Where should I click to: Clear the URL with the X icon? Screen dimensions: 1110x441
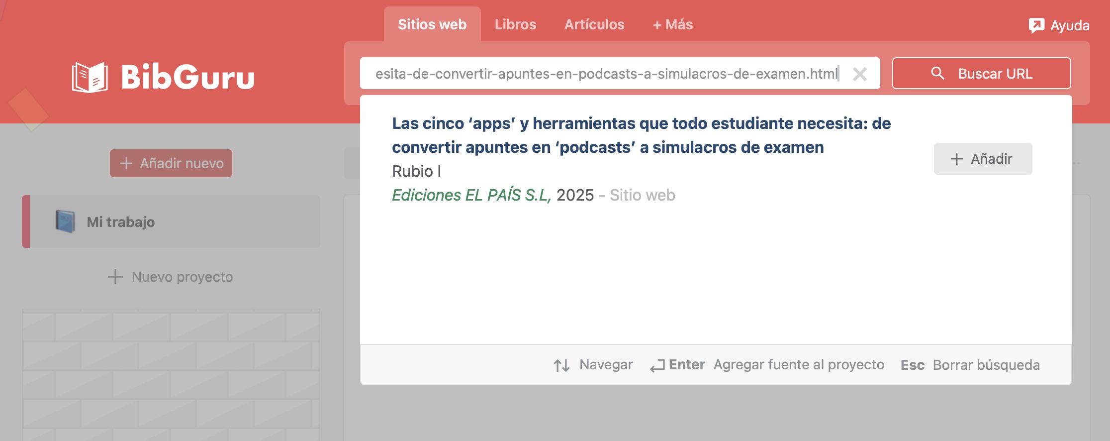(860, 74)
